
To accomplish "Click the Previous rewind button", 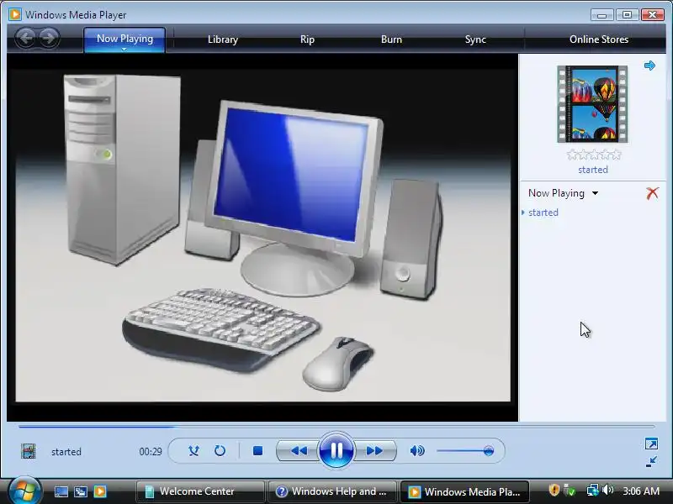I will [x=299, y=450].
